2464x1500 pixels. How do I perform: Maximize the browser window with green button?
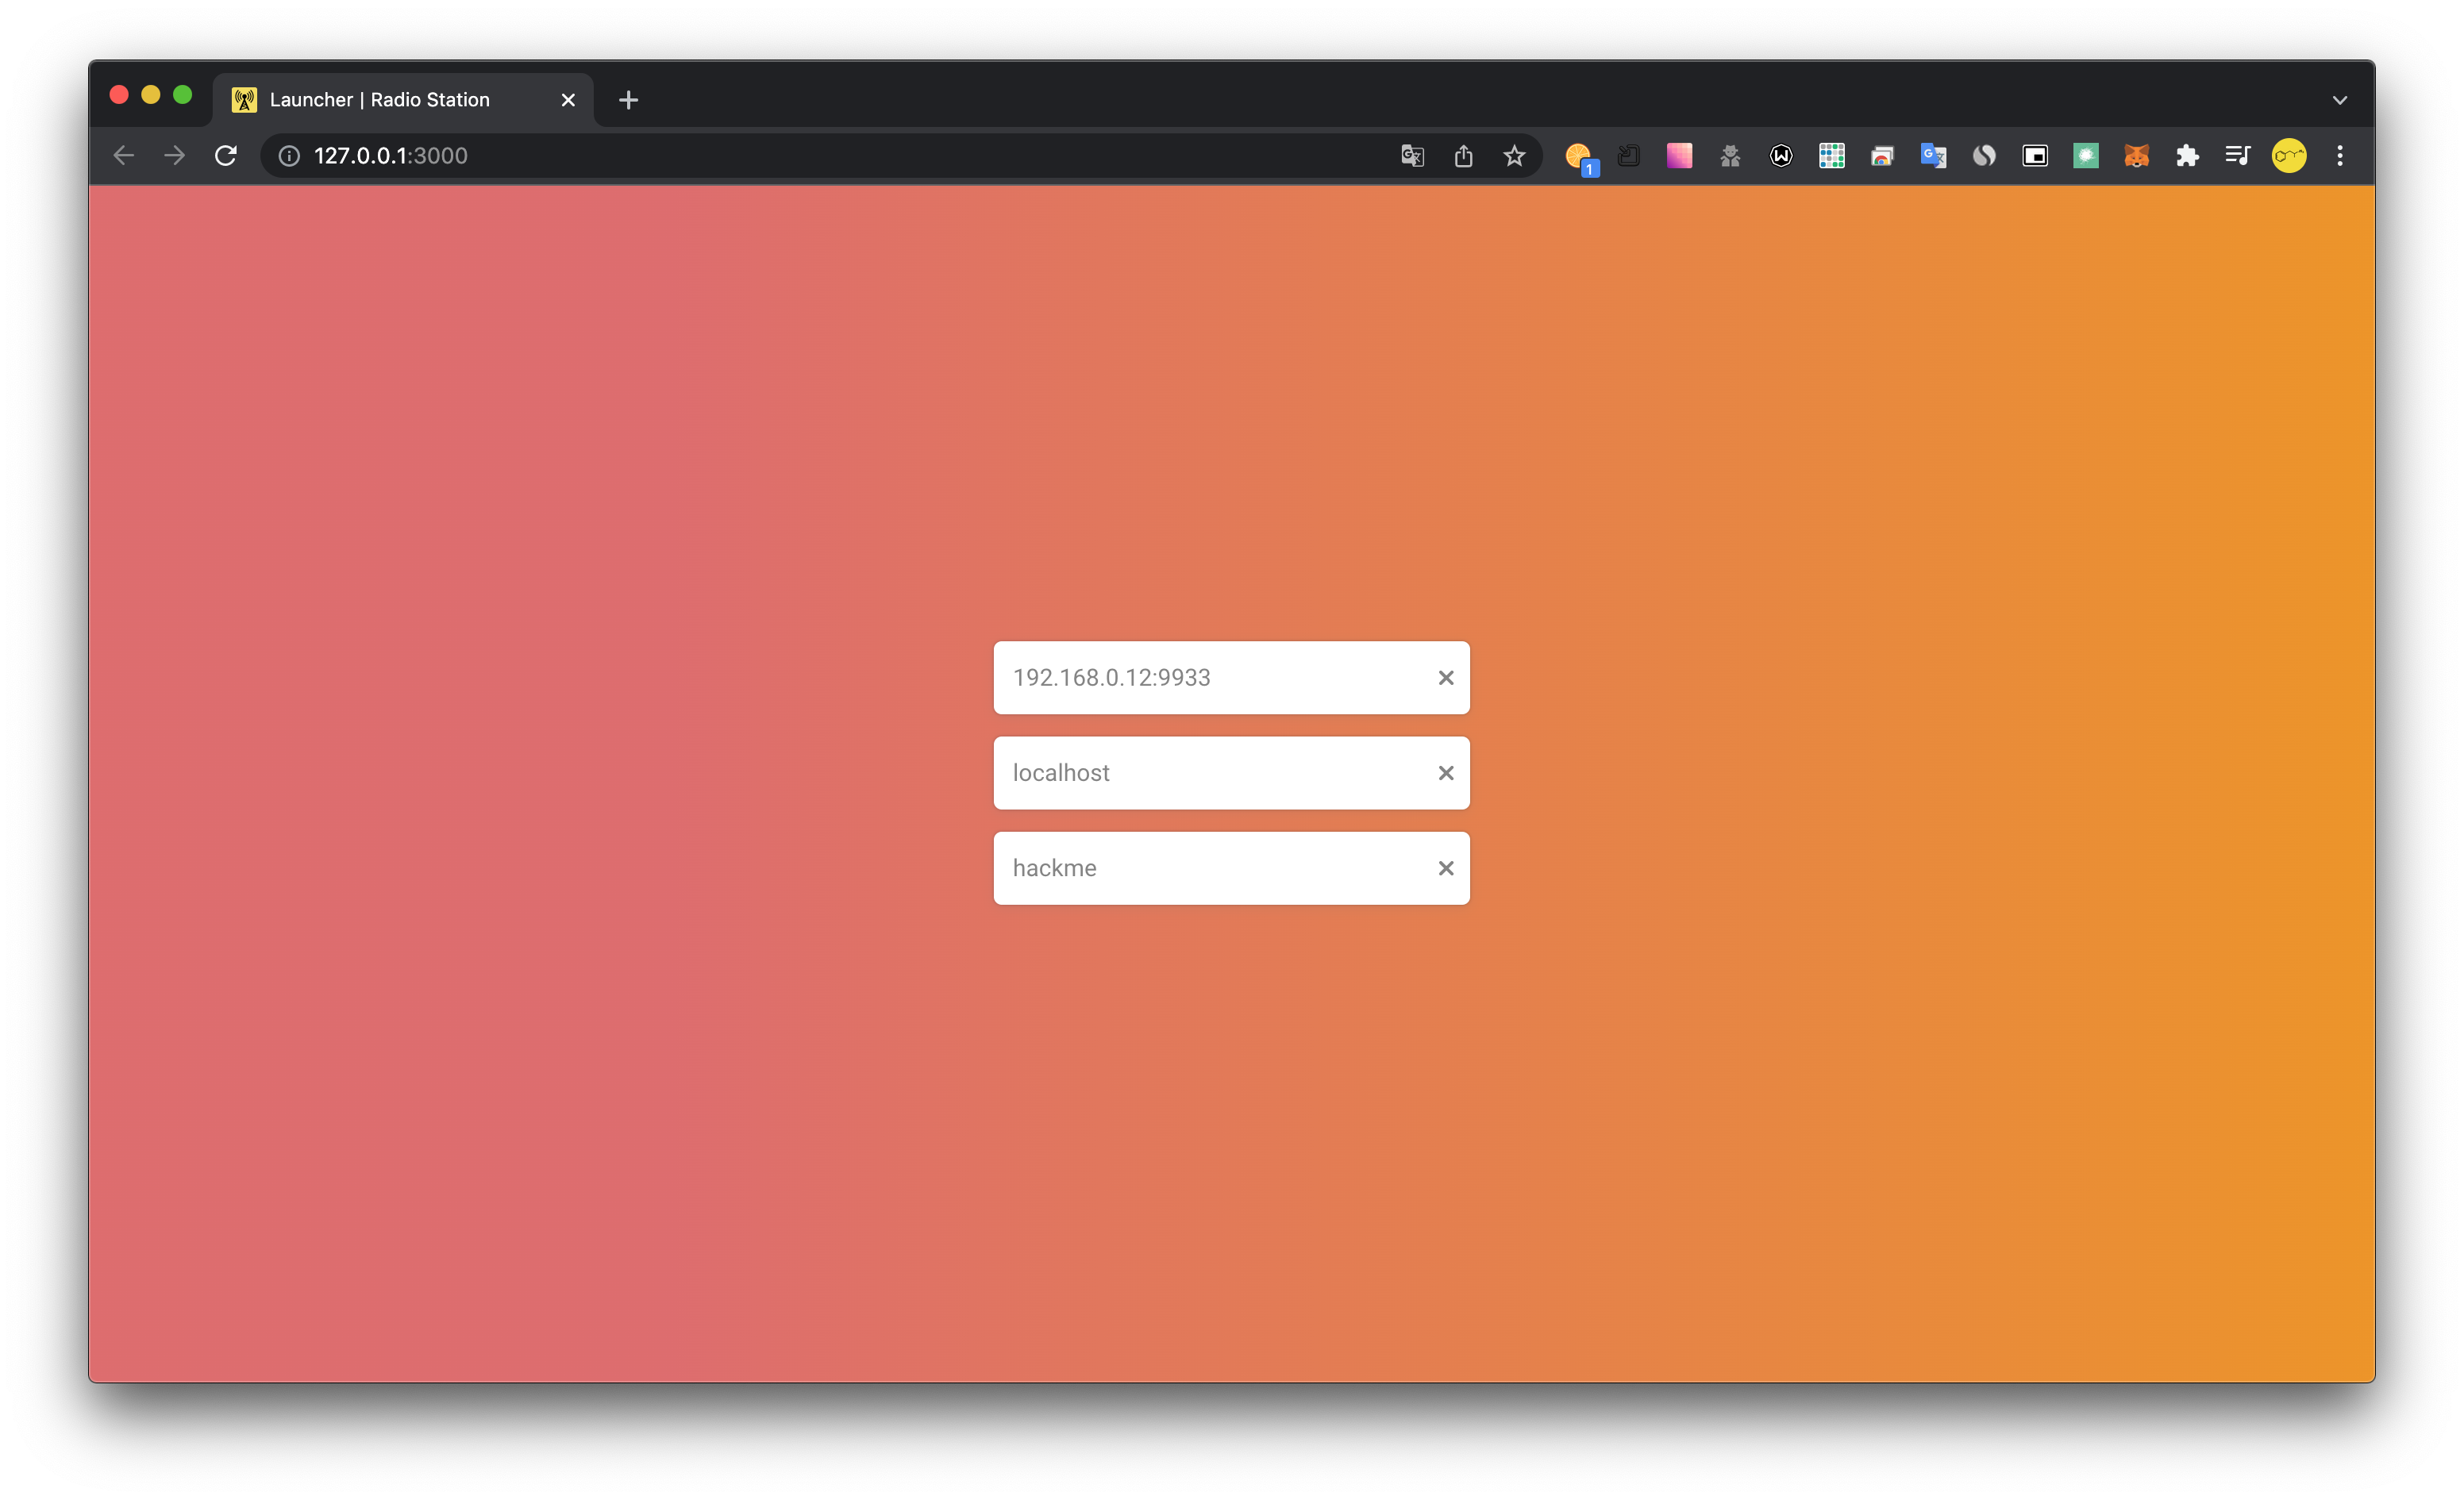(183, 95)
